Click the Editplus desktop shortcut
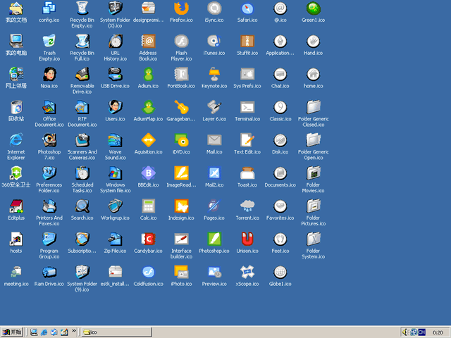The width and height of the screenshot is (451, 338). (x=16, y=206)
